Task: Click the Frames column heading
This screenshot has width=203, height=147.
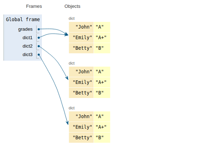Action: pos(34,6)
